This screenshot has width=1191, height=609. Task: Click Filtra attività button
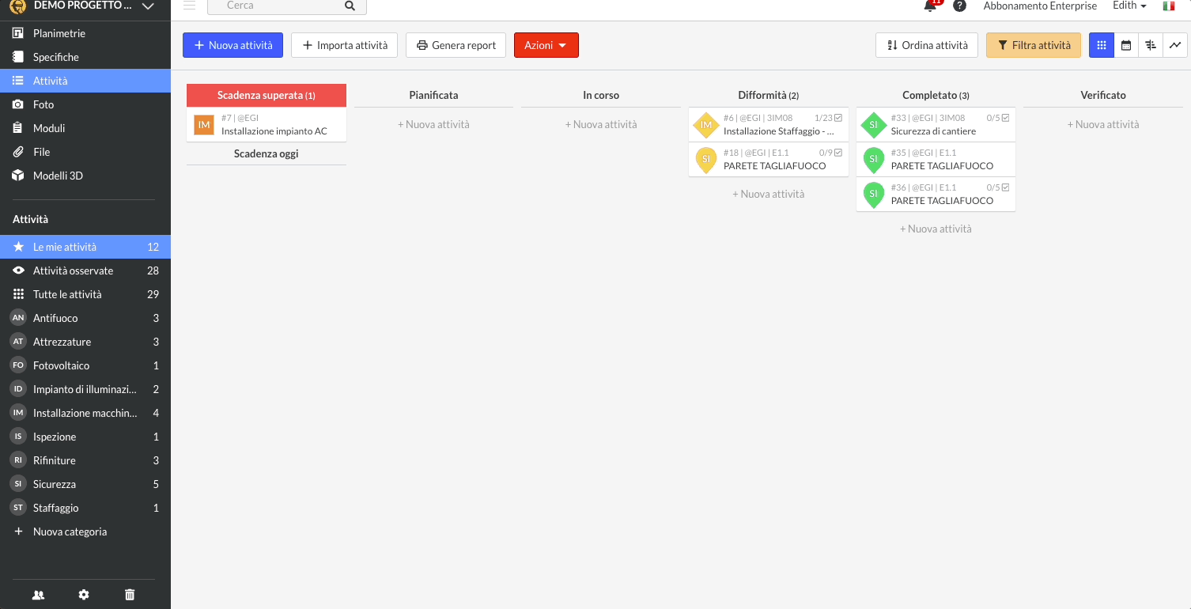(x=1034, y=45)
